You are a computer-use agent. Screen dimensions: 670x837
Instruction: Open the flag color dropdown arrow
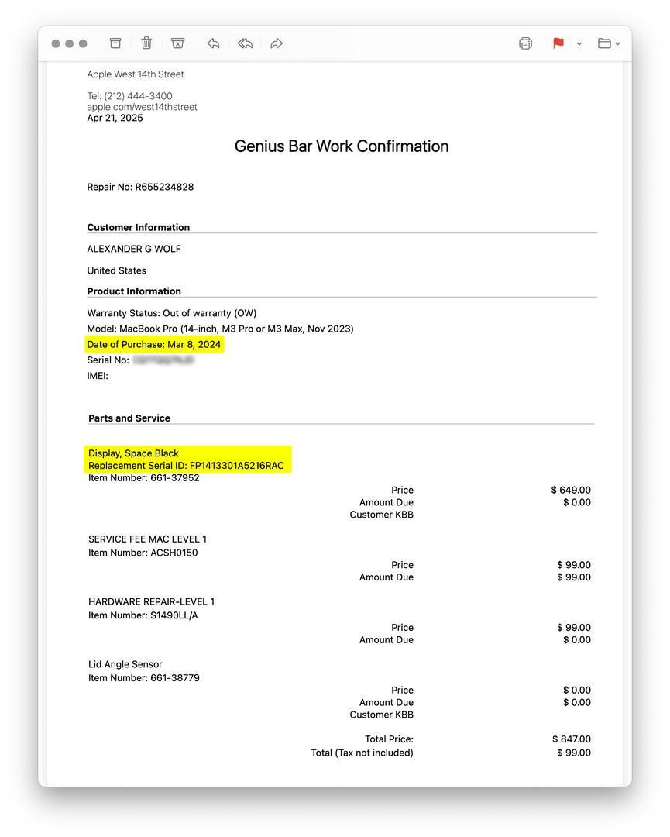[x=579, y=43]
